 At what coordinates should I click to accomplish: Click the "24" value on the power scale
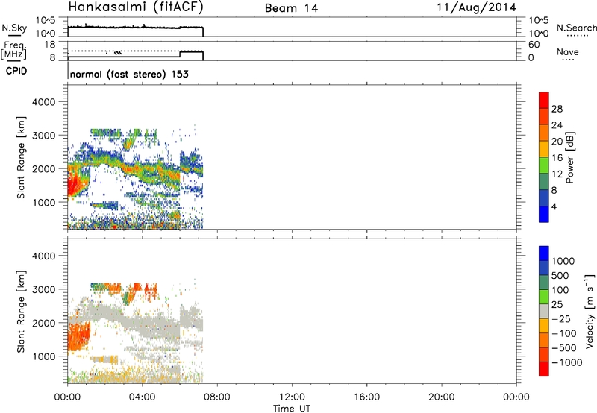tap(557, 125)
